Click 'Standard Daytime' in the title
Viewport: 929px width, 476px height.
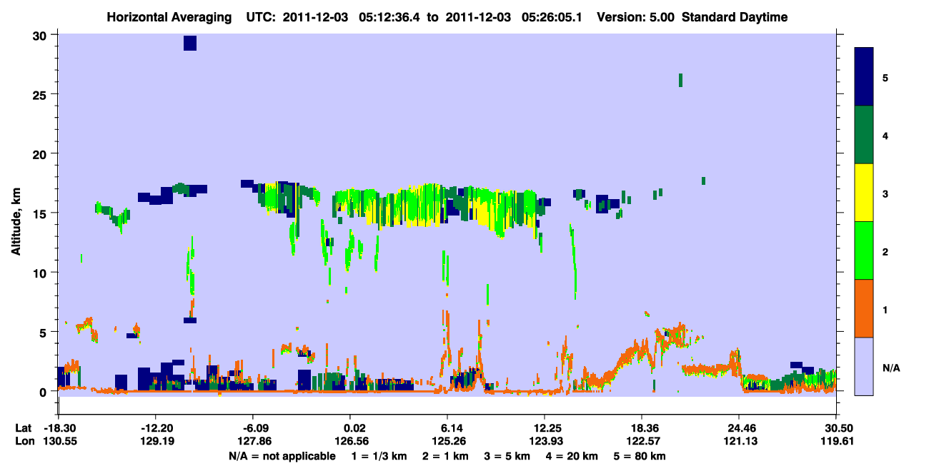coord(735,17)
